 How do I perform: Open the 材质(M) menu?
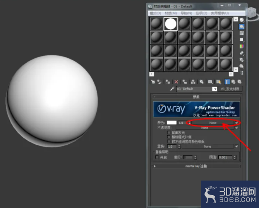[171, 13]
